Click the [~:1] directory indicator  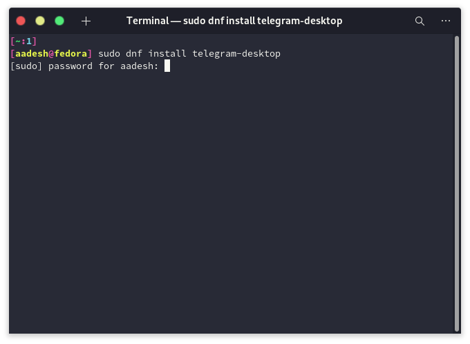[x=23, y=41]
